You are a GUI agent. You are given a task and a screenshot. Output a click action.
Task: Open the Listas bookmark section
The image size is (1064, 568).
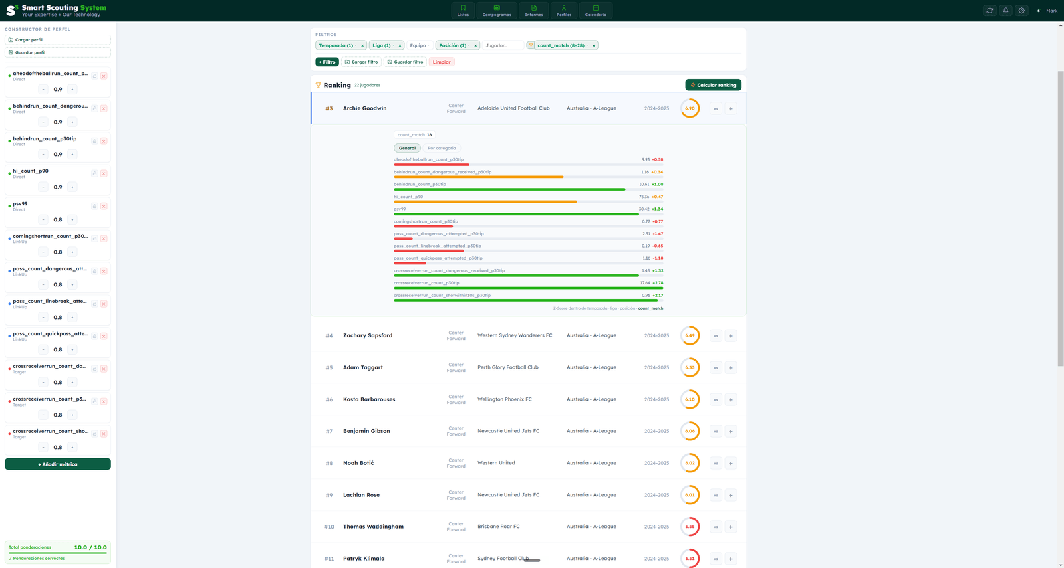pyautogui.click(x=463, y=11)
